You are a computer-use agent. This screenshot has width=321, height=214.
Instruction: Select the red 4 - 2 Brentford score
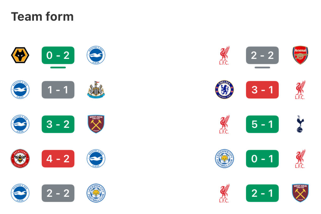(x=58, y=159)
